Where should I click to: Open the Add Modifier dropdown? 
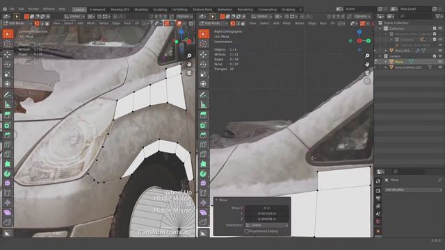413,190
